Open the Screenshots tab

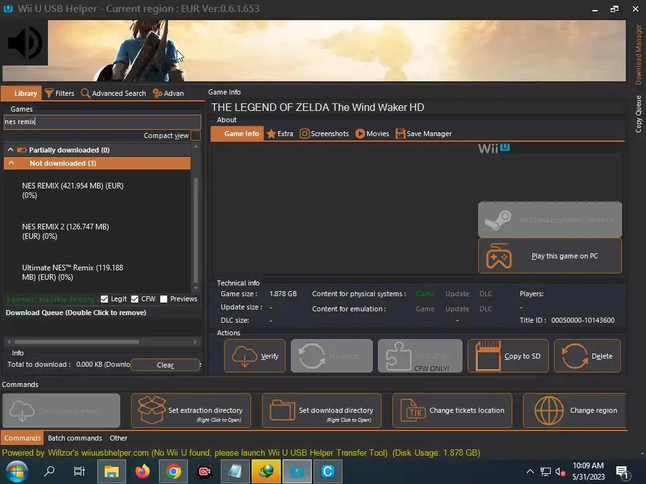324,134
